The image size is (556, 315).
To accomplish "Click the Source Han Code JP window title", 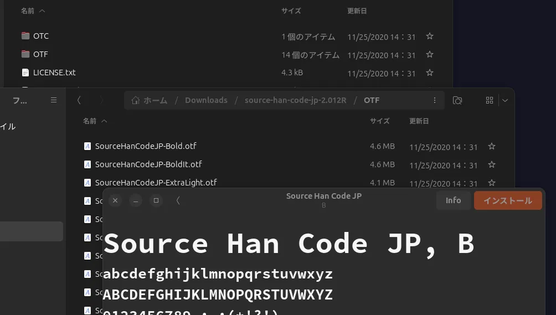I will pyautogui.click(x=324, y=196).
